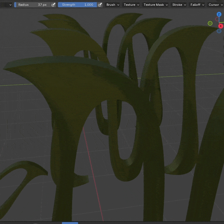Open the Falloff settings popover
This screenshot has width=224, height=224.
(x=197, y=5)
